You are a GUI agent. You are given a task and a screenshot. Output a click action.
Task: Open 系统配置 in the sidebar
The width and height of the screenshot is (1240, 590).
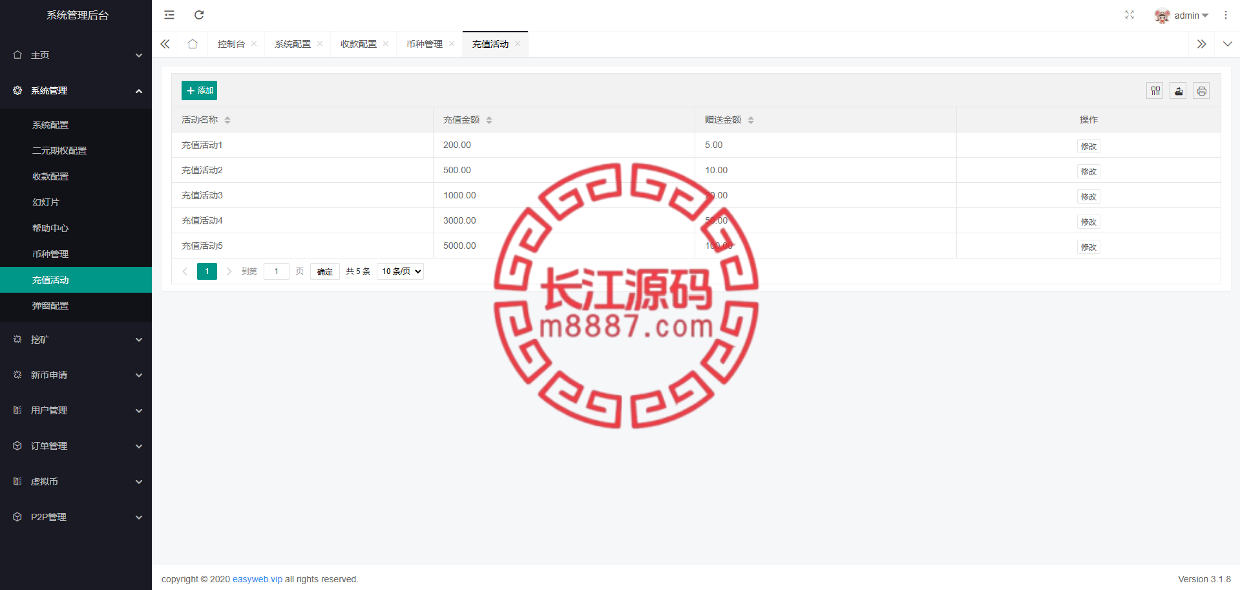click(76, 125)
